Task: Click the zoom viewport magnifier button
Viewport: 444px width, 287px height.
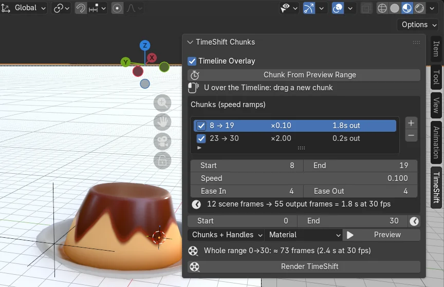Action: point(162,102)
